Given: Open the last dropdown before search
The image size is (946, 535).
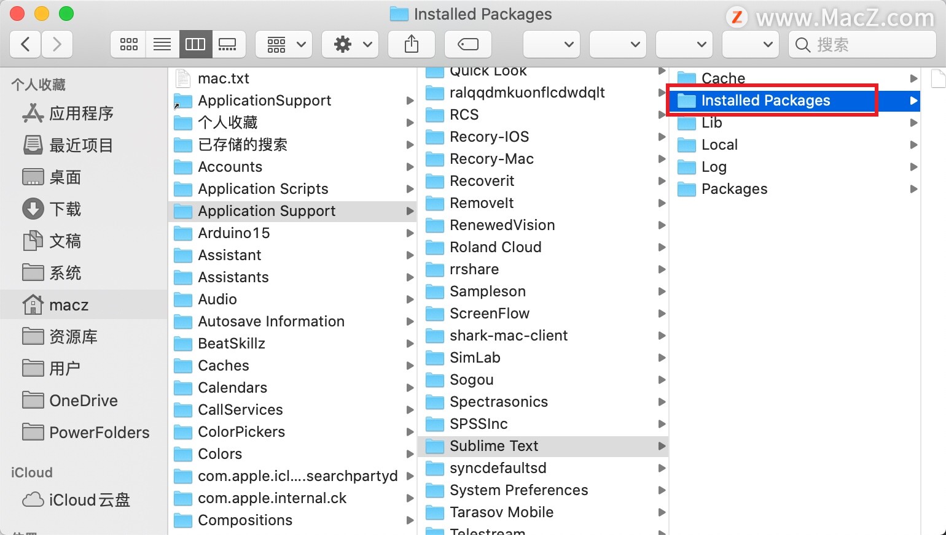Looking at the screenshot, I should 751,44.
